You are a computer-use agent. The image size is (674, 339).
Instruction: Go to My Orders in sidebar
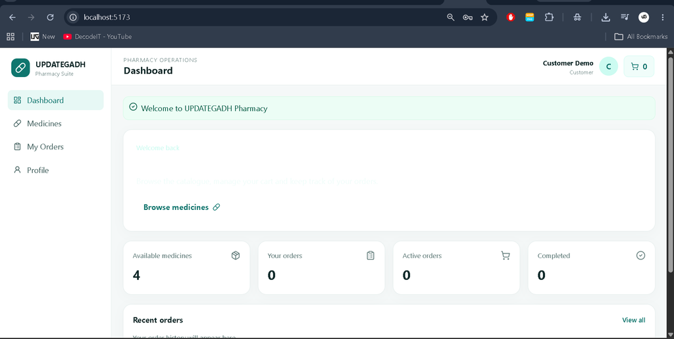pyautogui.click(x=55, y=147)
